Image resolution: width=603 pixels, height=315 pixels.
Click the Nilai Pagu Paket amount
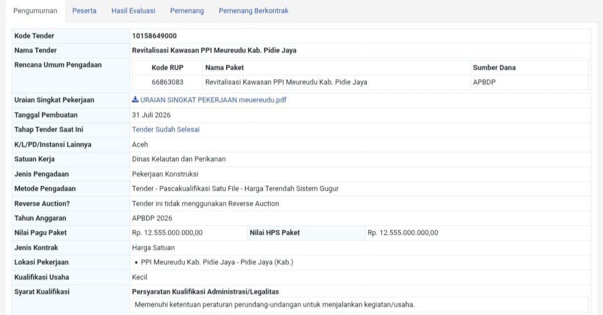click(167, 233)
